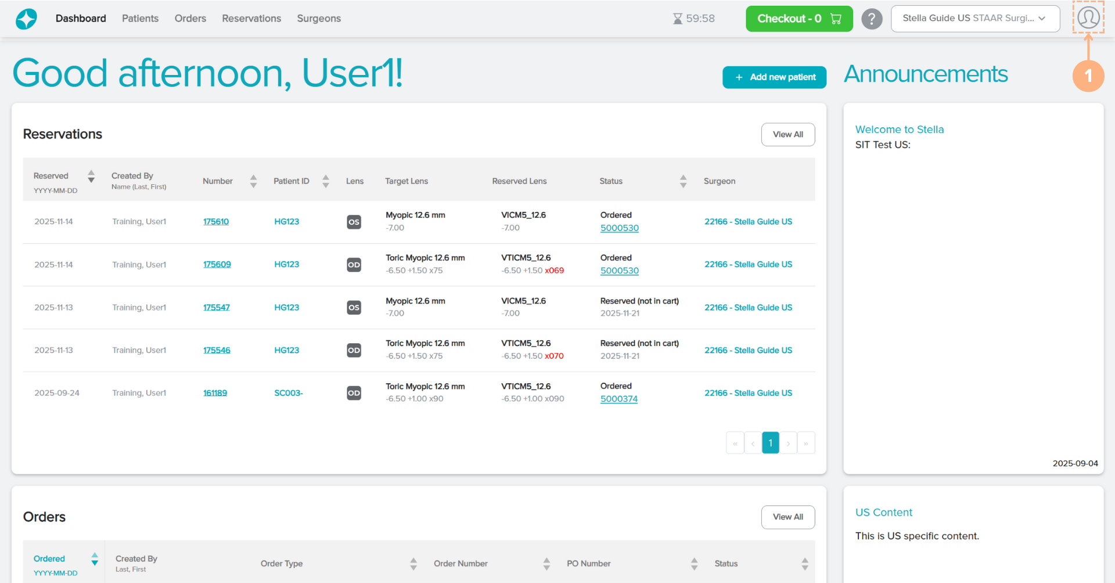Go to the Surgeons menu
The width and height of the screenshot is (1115, 583).
click(x=319, y=19)
